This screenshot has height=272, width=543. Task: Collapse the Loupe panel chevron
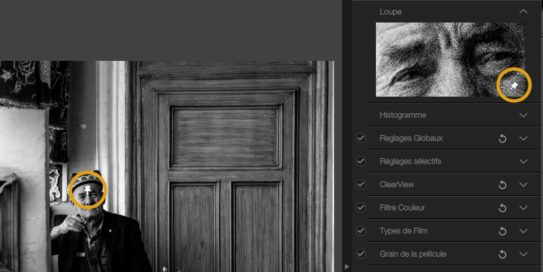click(523, 11)
